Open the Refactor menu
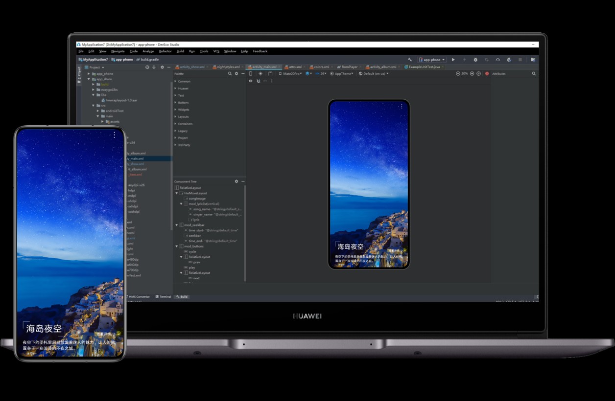 pos(165,51)
